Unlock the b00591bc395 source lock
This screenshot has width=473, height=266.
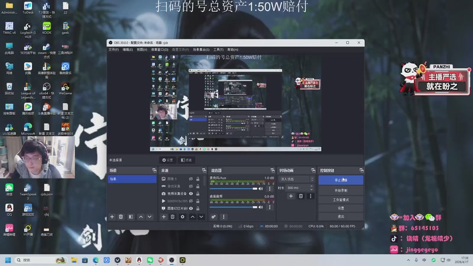[198, 201]
